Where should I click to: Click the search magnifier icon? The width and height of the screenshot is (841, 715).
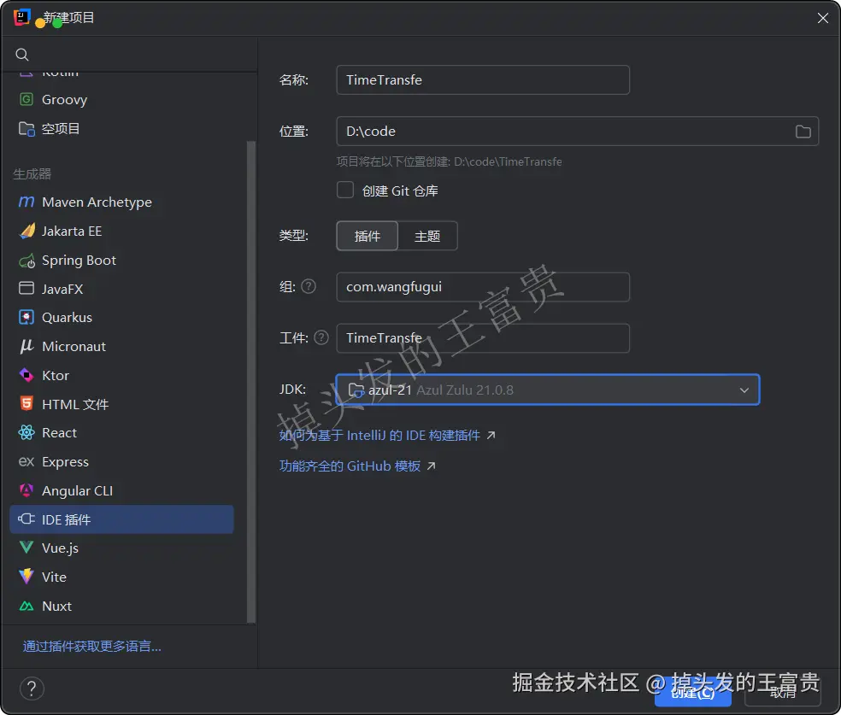22,55
